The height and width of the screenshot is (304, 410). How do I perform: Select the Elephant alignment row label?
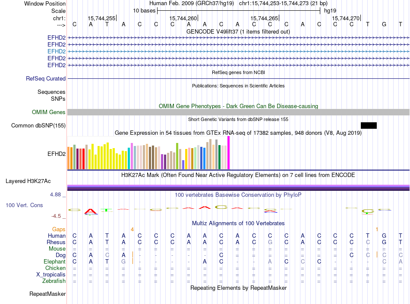(x=54, y=262)
